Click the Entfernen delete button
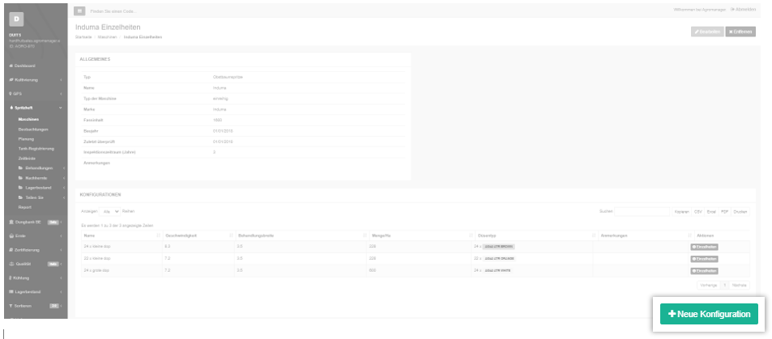The width and height of the screenshot is (772, 339). coord(740,32)
